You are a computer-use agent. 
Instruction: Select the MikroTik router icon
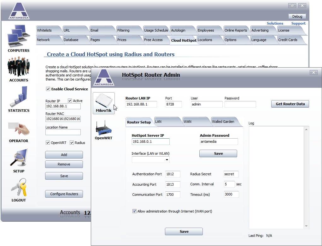(104, 103)
